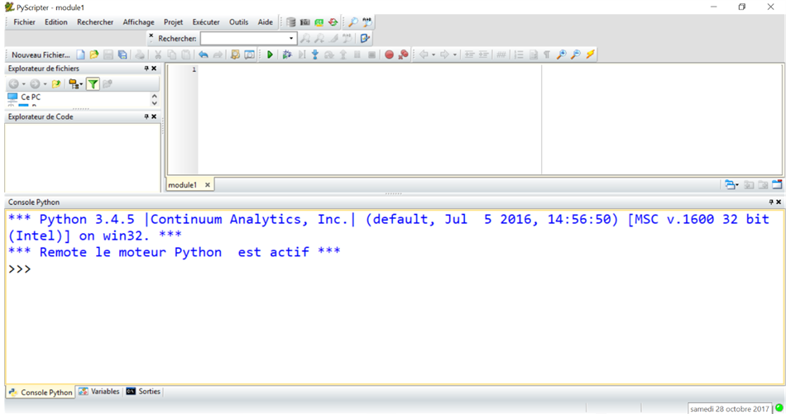Image resolution: width=786 pixels, height=414 pixels.
Task: Click the Nouveau Fichier... button
Action: click(41, 55)
